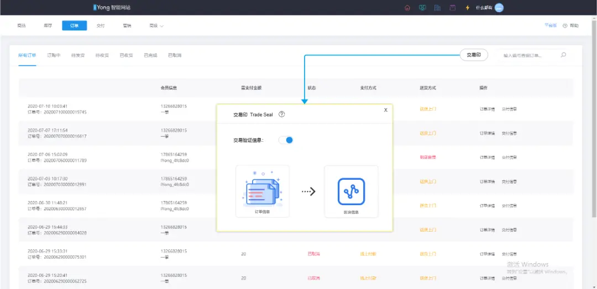
Task: Switch to the 待发货 orders tab
Action: pos(78,56)
